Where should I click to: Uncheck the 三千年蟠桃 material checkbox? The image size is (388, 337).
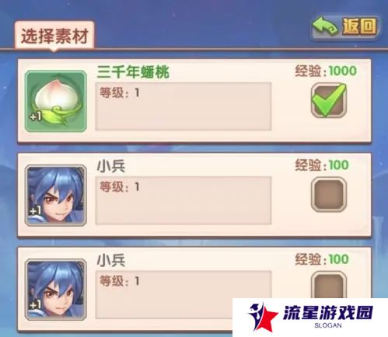pos(329,100)
